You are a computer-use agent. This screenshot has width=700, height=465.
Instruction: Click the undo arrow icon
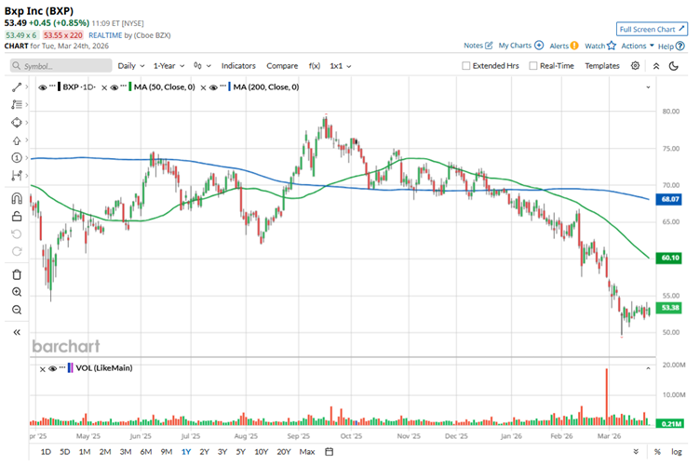click(x=17, y=234)
